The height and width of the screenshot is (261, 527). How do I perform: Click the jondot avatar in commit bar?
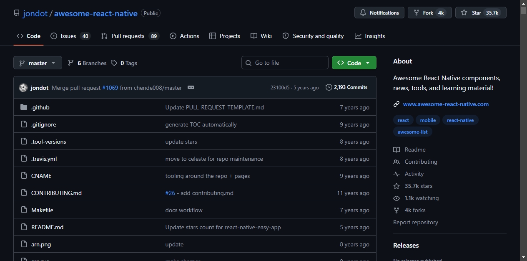tap(23, 88)
